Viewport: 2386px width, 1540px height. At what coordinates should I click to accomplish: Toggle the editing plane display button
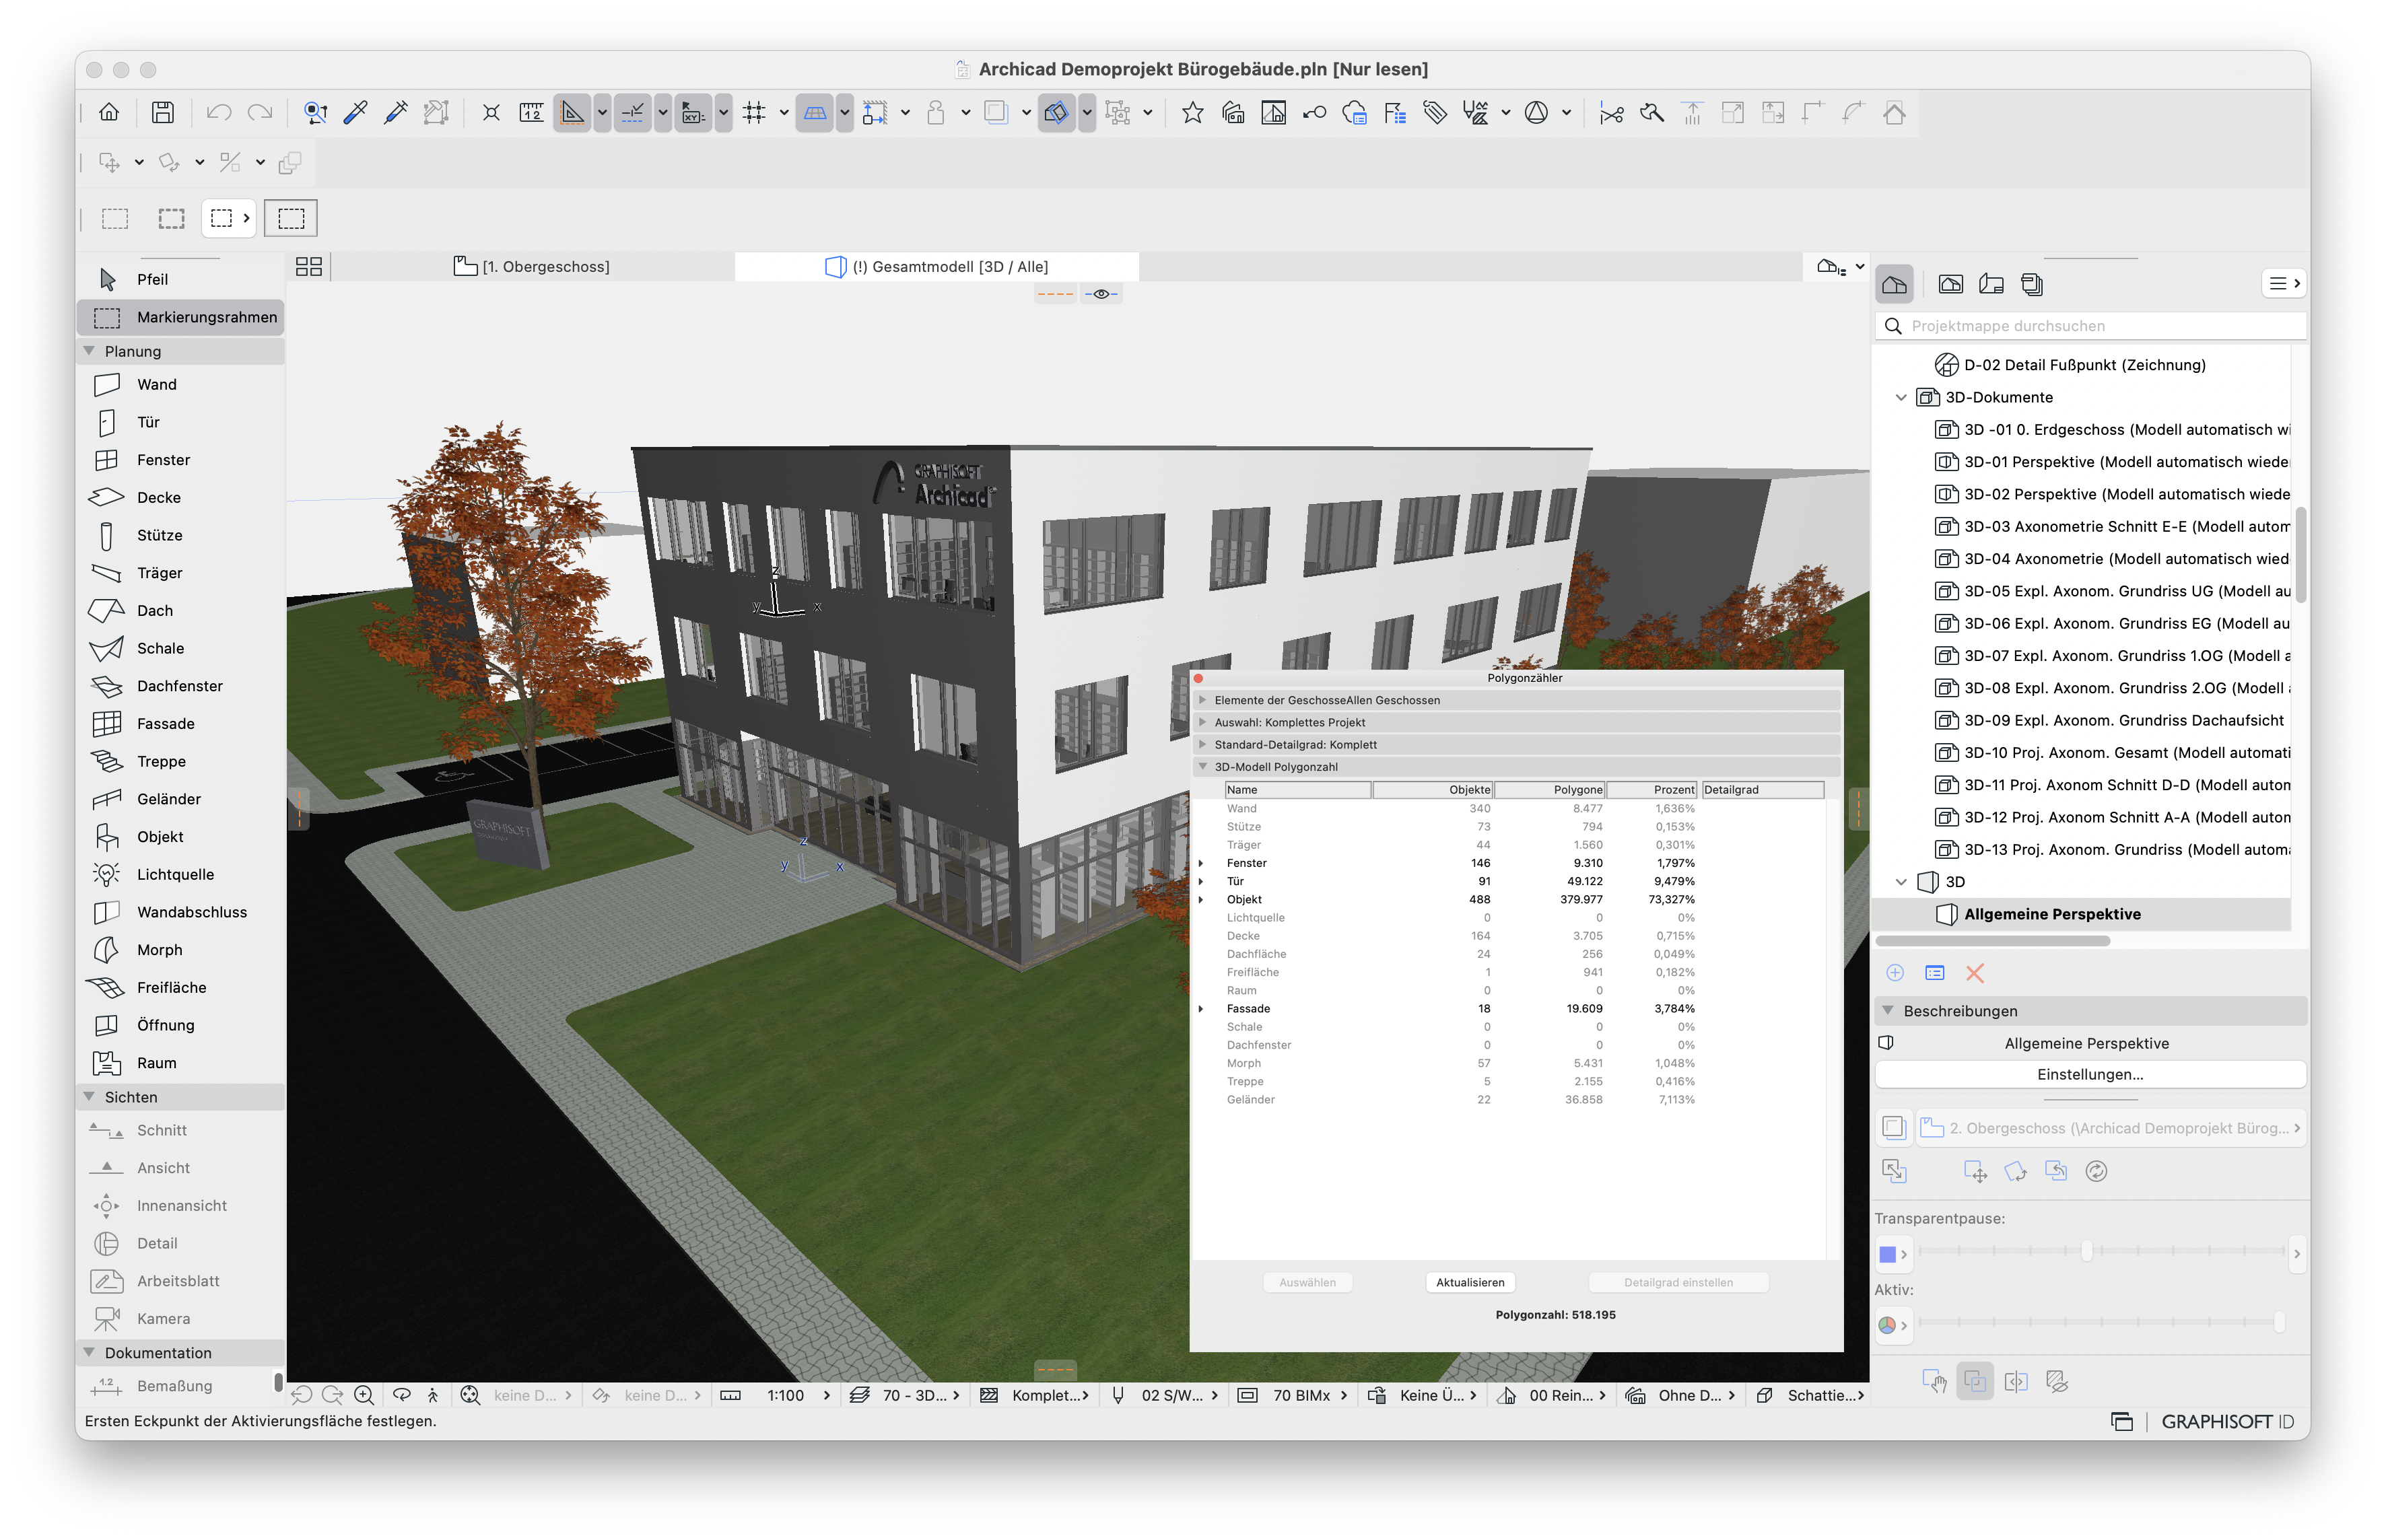(815, 113)
